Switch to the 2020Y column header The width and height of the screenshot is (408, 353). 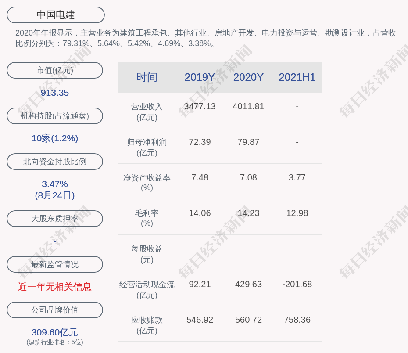tap(248, 77)
